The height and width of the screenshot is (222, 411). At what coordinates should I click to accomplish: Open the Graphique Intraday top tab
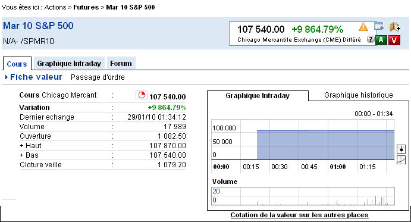[x=69, y=63]
